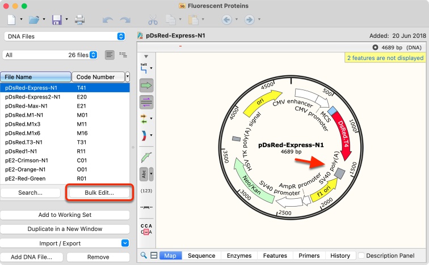Switch to the Primers tab
This screenshot has width=429, height=265.
pos(309,255)
